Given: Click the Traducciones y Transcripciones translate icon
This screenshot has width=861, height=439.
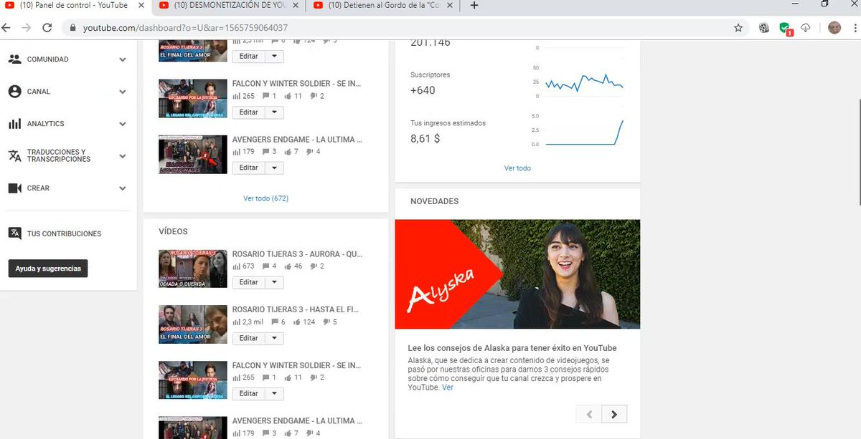Looking at the screenshot, I should point(14,155).
